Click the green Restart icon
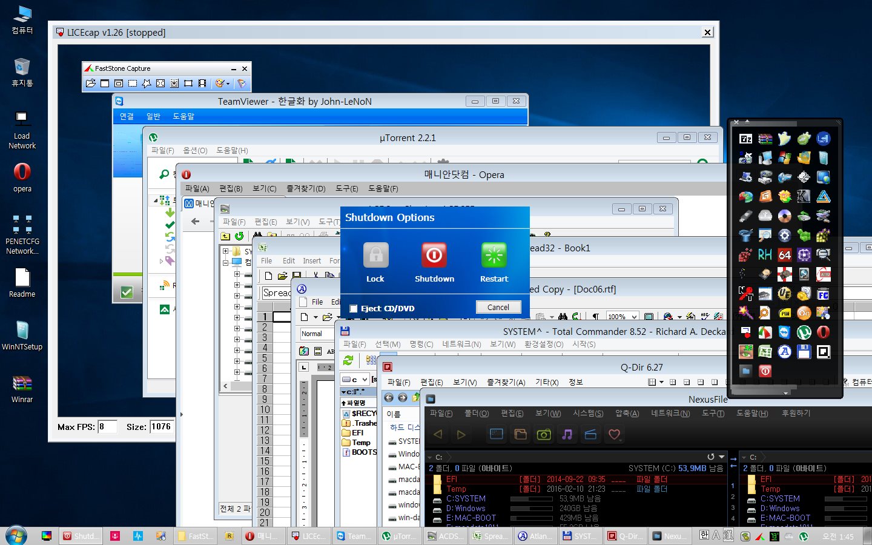Screen dimensions: 872x545 click(x=494, y=255)
